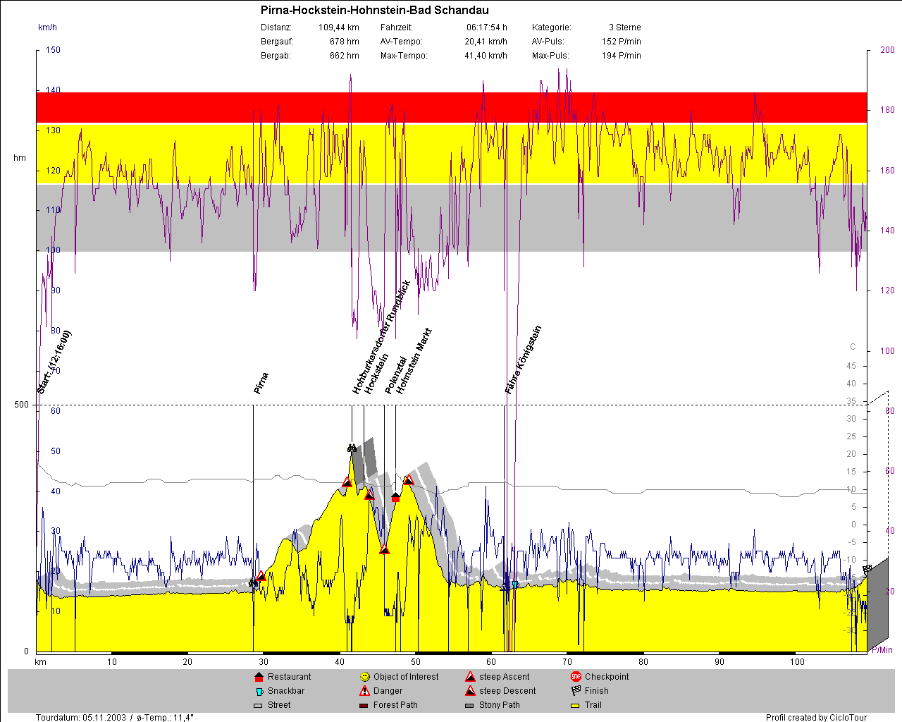902x722 pixels.
Task: Pick the yellow Trail color swatch
Action: tap(575, 705)
